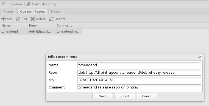This screenshot has width=209, height=106.
Task: Switch to the Repos tab
Action: (x=9, y=12)
